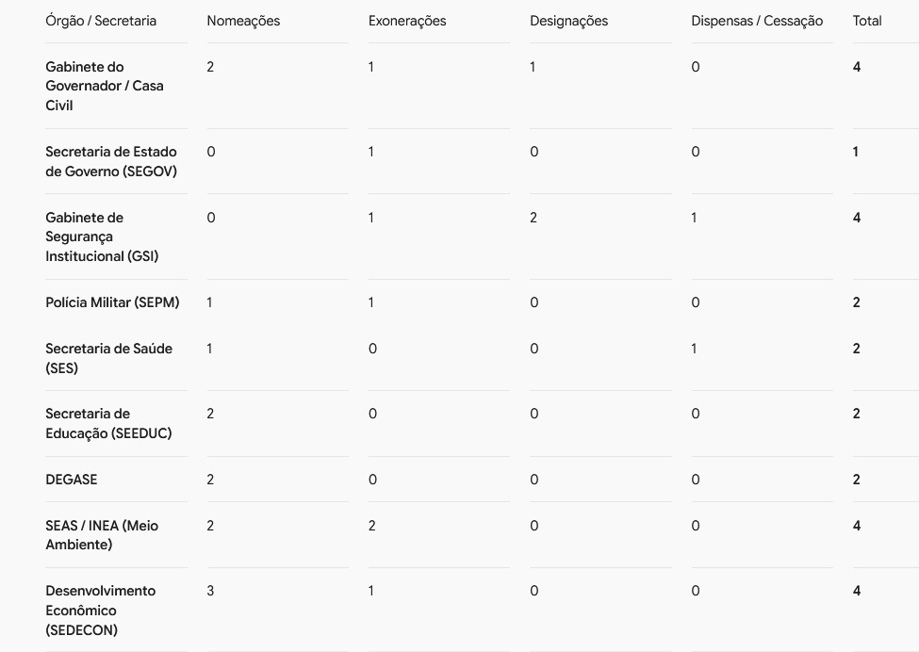Click the Designações column header
This screenshot has width=919, height=652.
tap(568, 21)
